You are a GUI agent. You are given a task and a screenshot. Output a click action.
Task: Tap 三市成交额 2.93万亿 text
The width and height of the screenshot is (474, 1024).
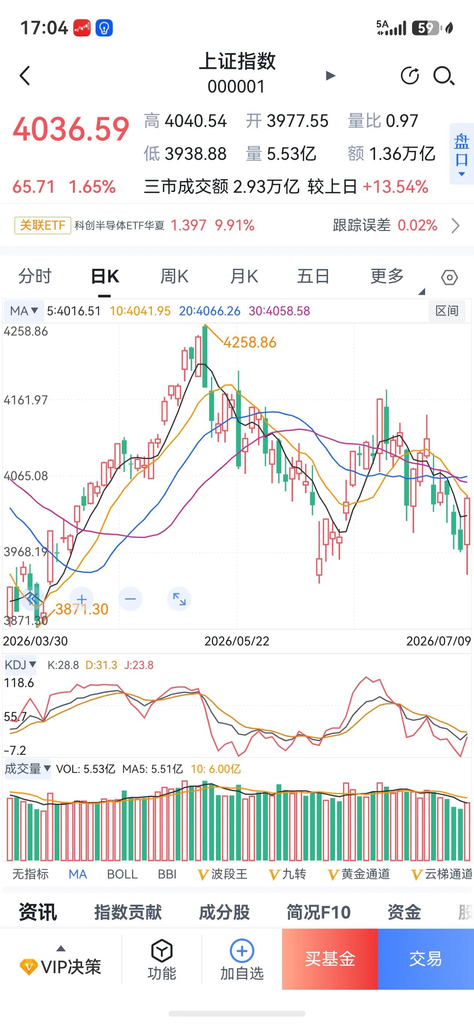tap(222, 186)
